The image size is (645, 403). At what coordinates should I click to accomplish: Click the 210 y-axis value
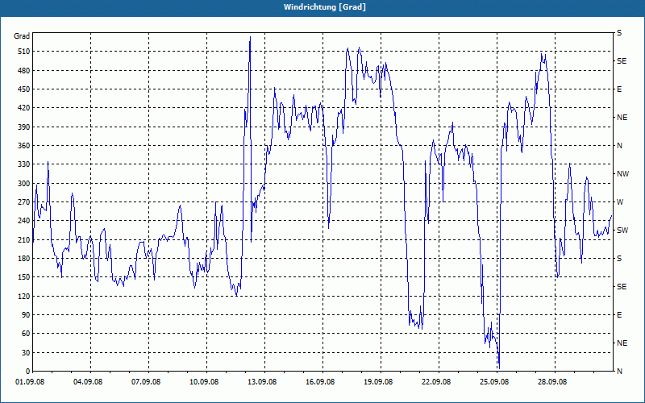[24, 239]
